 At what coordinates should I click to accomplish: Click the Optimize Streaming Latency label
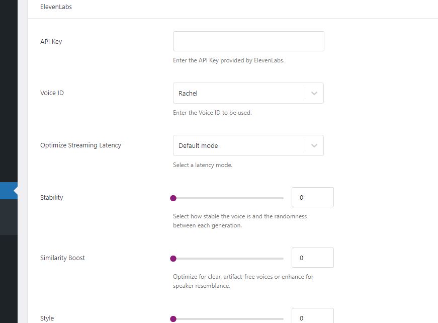tap(81, 145)
